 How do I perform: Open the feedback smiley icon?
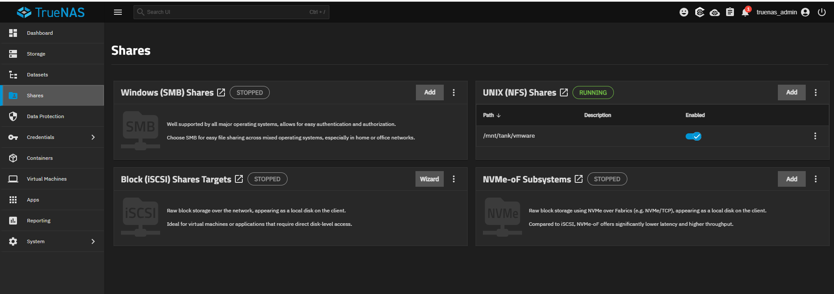click(x=684, y=12)
